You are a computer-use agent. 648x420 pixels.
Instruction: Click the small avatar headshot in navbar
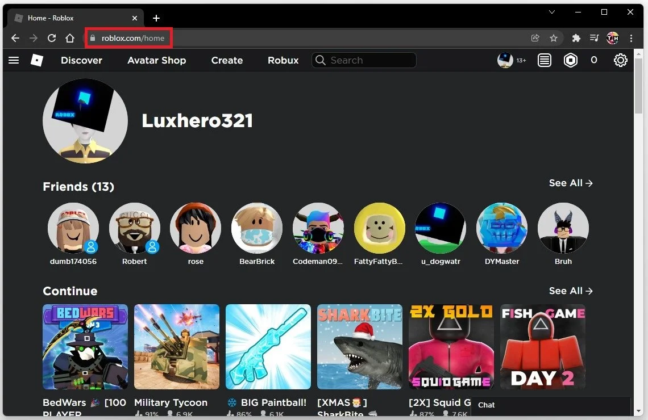pyautogui.click(x=505, y=60)
